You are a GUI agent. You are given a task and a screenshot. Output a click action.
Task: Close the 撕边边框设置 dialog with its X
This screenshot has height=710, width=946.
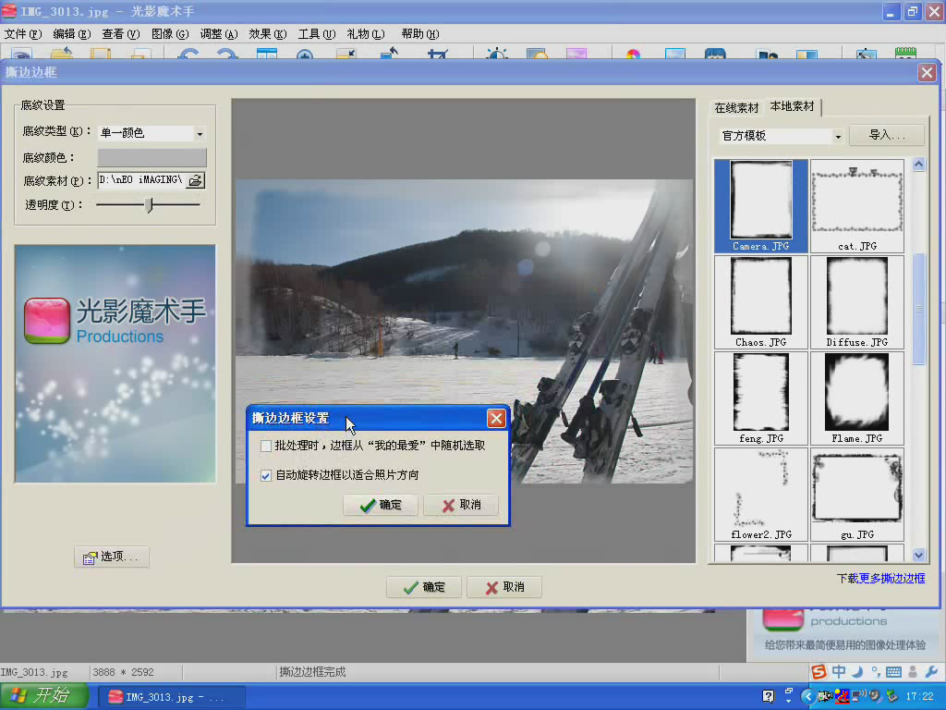point(496,418)
